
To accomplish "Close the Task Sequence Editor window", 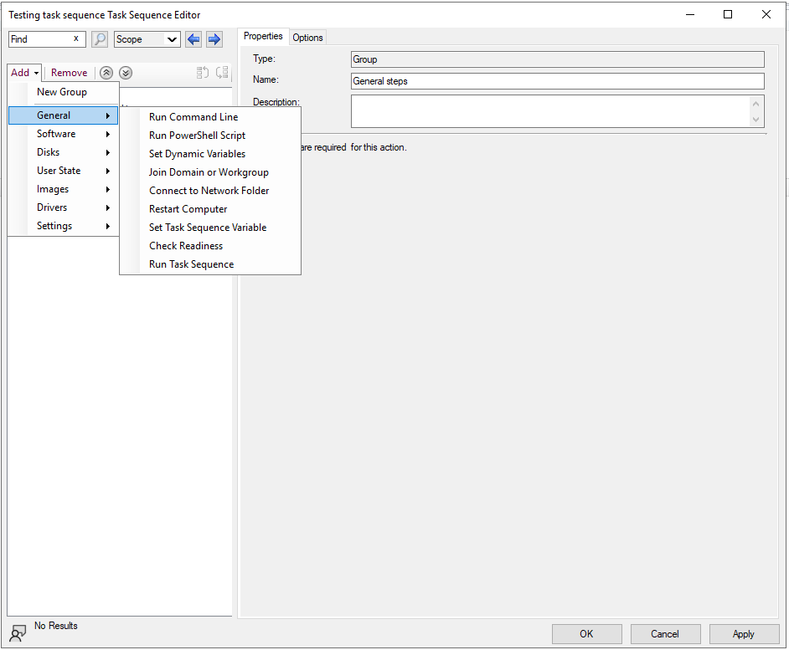I will click(766, 14).
